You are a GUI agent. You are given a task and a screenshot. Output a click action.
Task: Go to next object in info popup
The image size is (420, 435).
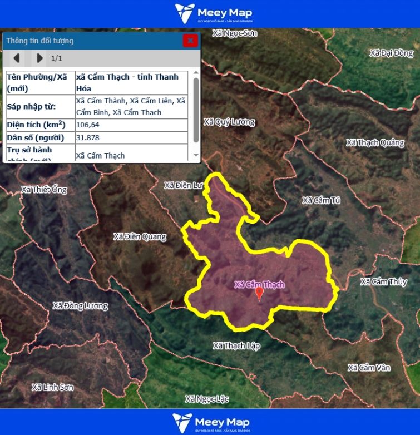point(39,58)
